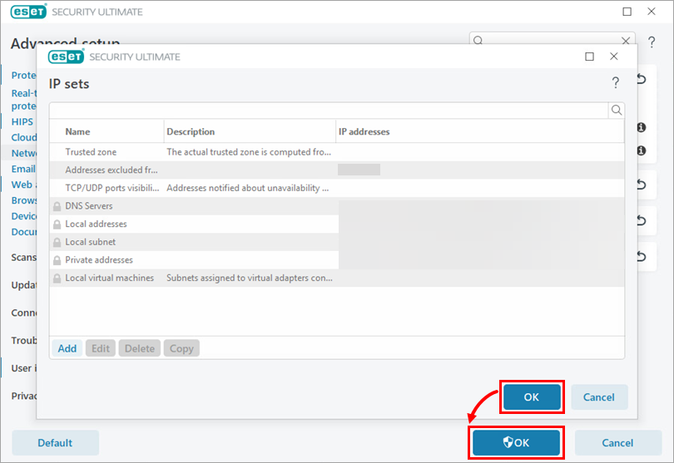Click the IP addresses column header
The width and height of the screenshot is (674, 463).
[364, 131]
